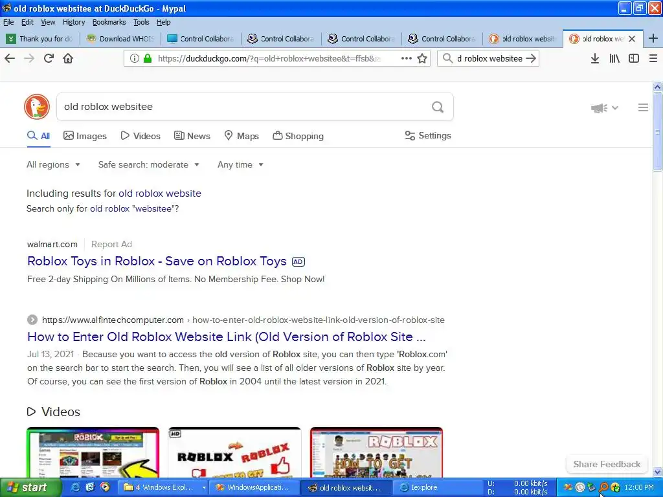Toggle the sidebar view
663x497 pixels.
pos(634,58)
